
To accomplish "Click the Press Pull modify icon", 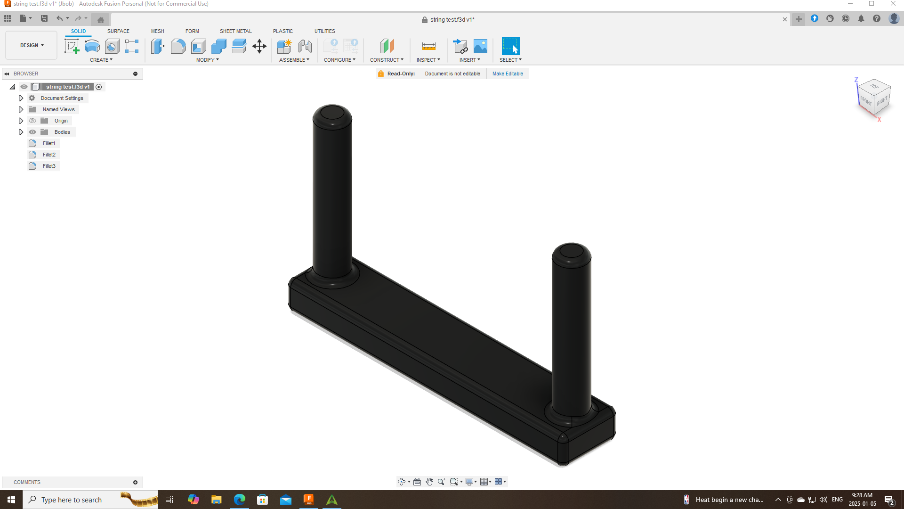I will (x=158, y=46).
